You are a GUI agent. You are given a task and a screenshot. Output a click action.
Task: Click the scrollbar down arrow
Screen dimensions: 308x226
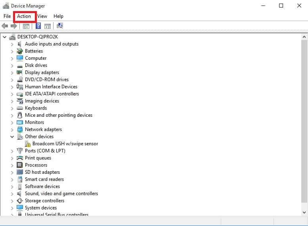(x=304, y=212)
